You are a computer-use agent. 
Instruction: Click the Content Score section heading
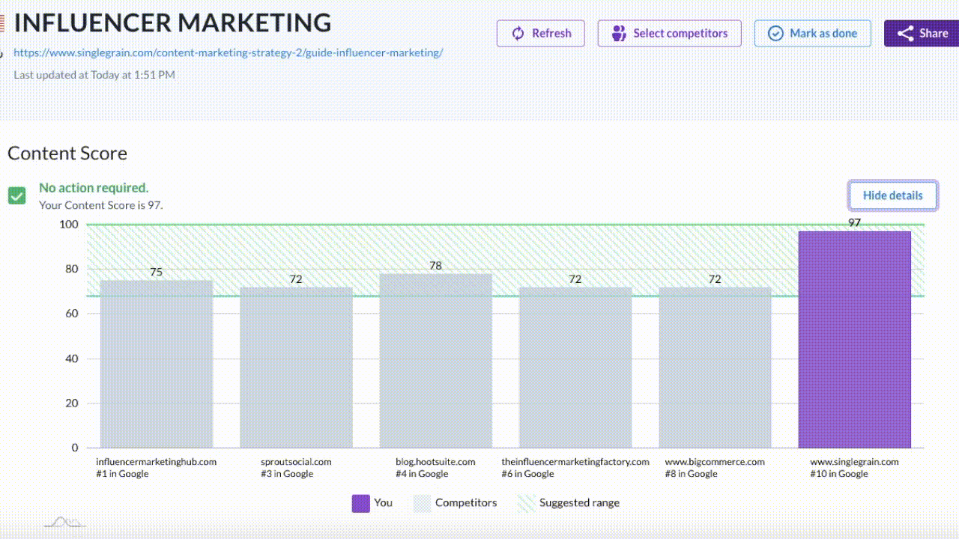click(x=67, y=153)
